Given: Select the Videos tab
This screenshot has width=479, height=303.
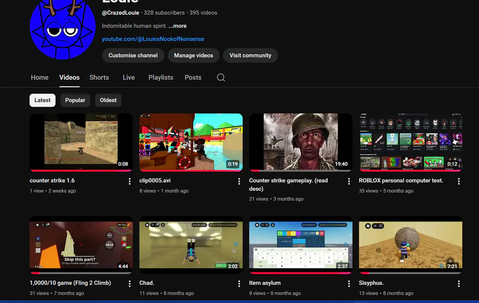Looking at the screenshot, I should 69,78.
